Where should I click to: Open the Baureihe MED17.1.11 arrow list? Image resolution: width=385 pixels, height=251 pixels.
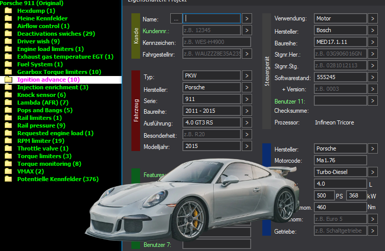(x=373, y=42)
